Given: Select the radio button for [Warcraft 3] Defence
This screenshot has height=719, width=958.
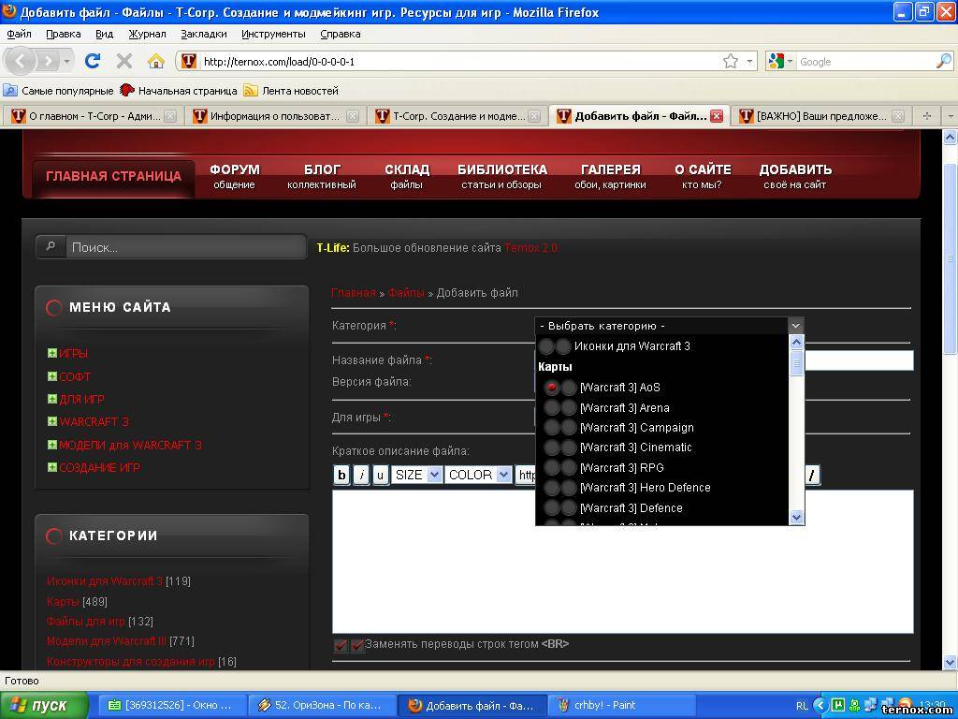Looking at the screenshot, I should 552,508.
